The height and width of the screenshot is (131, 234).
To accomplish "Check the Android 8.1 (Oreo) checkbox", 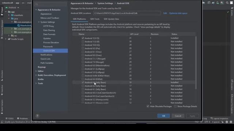I will [83, 52].
